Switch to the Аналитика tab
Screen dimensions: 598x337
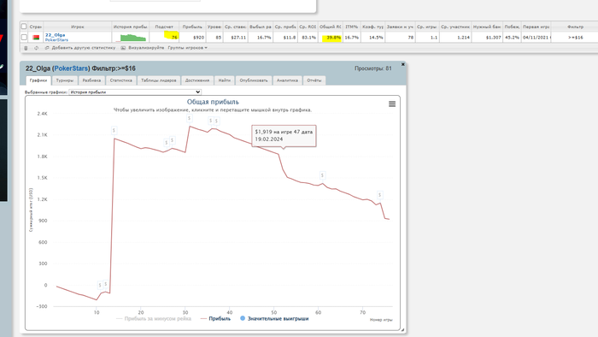tap(287, 80)
